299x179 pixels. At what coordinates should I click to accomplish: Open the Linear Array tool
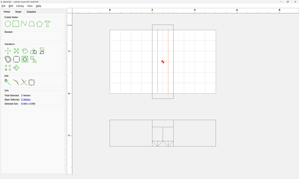8,67
